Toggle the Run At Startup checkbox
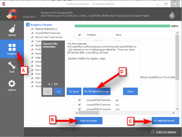Image resolution: width=182 pixels, height=137 pixels. 32,70
